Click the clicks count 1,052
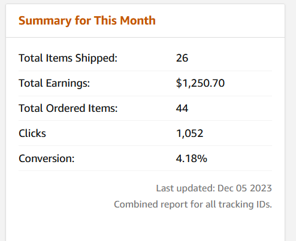Image resolution: width=296 pixels, height=241 pixels. coord(189,133)
